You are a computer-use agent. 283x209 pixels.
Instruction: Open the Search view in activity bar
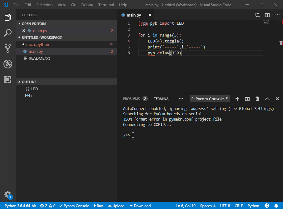pyautogui.click(x=8, y=32)
